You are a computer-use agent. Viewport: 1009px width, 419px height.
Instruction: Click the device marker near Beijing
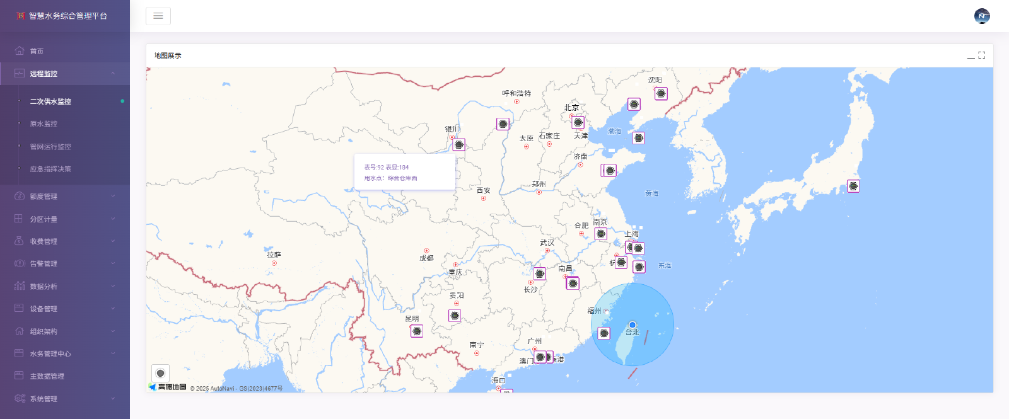pos(578,122)
